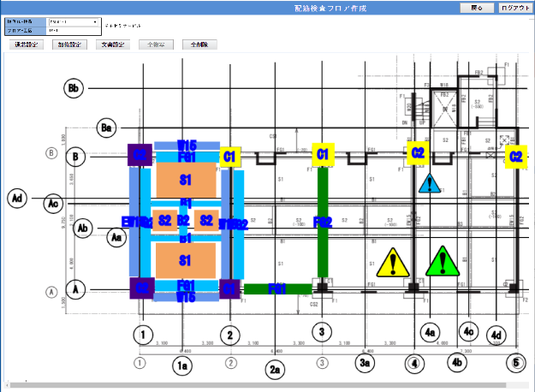Viewport: 535px width, 392px height.
Task: Select yellow C2 column marker at grid 4a
Action: (x=417, y=153)
